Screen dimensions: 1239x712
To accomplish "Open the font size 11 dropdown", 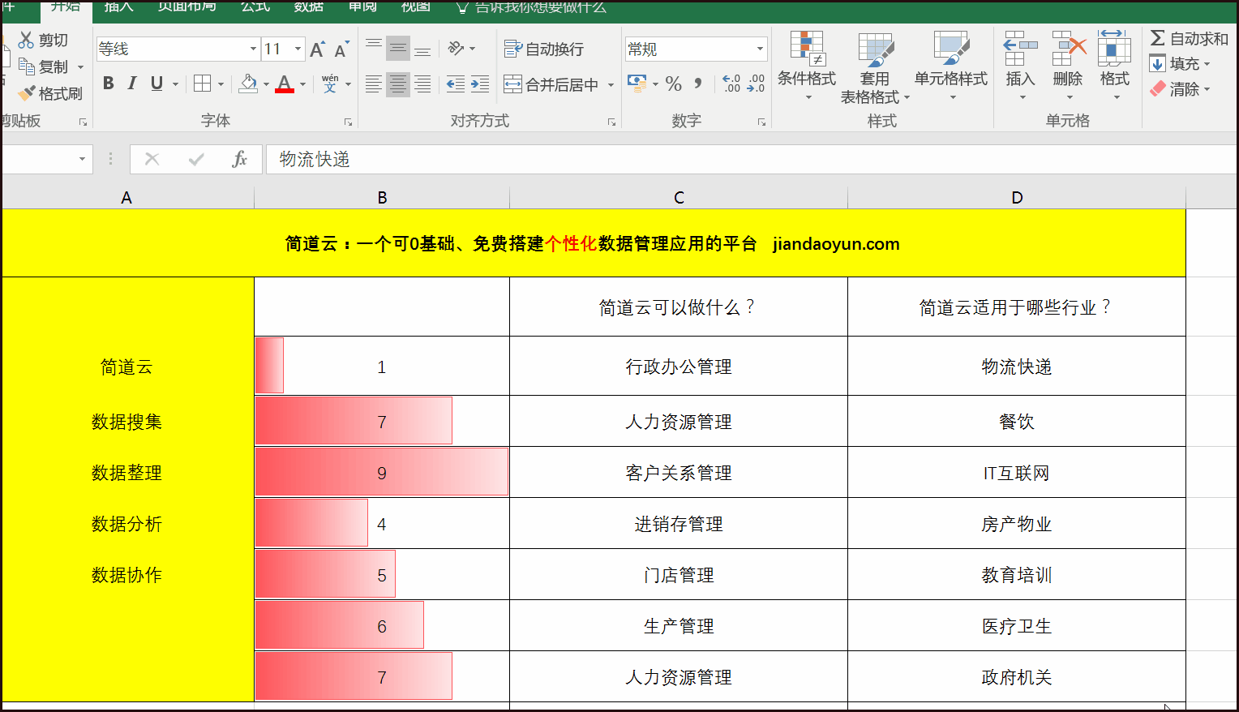I will [298, 49].
